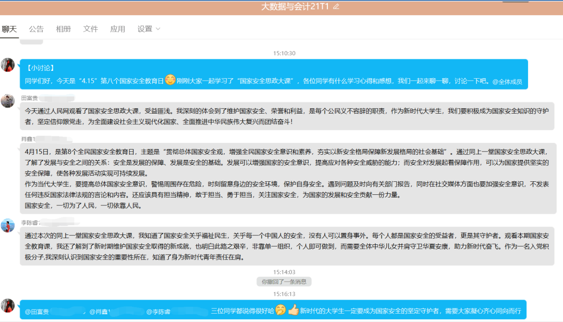The width and height of the screenshot is (563, 322).
Task: Click the username 田富贵 above the message
Action: tap(29, 98)
